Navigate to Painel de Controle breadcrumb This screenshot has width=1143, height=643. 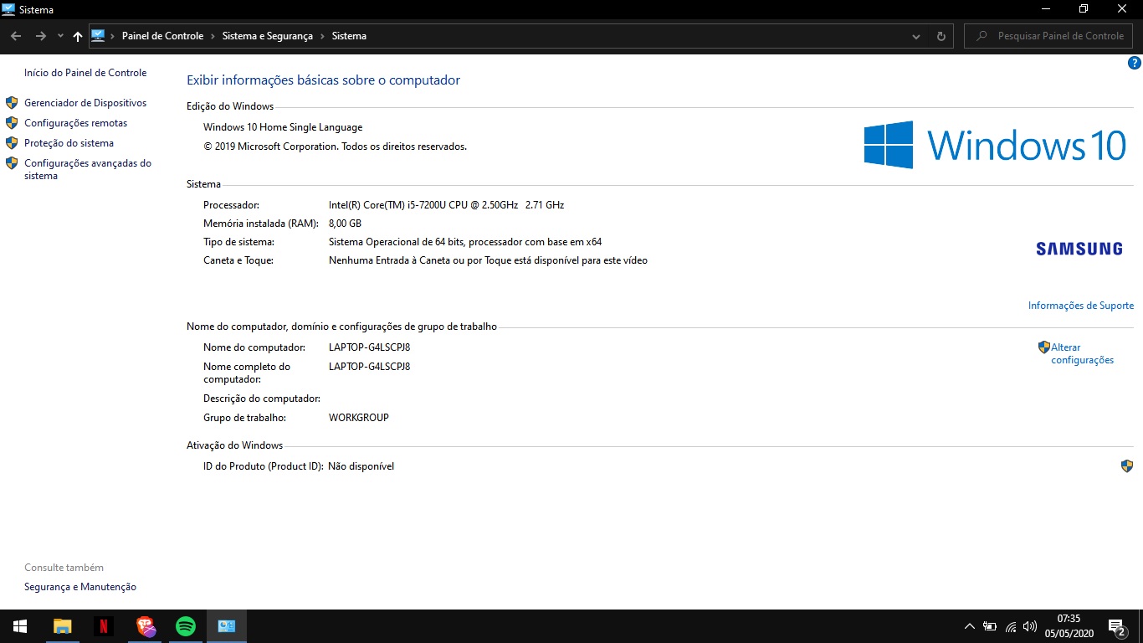[x=162, y=36]
